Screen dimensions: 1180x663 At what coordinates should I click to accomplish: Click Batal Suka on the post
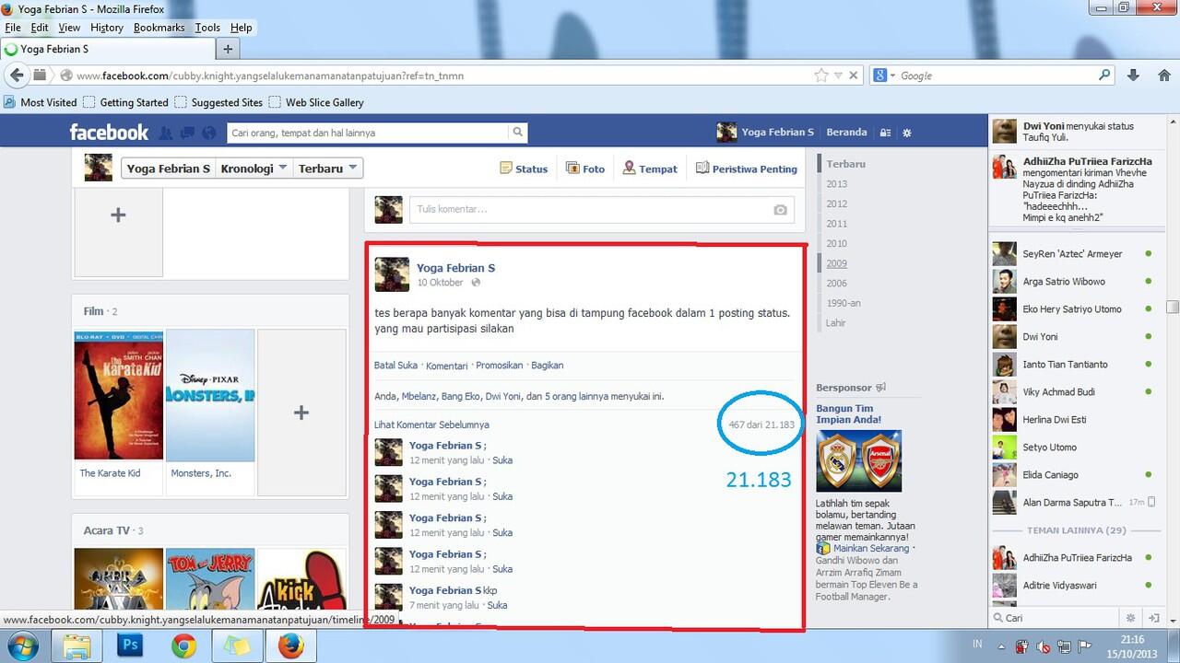pos(395,366)
